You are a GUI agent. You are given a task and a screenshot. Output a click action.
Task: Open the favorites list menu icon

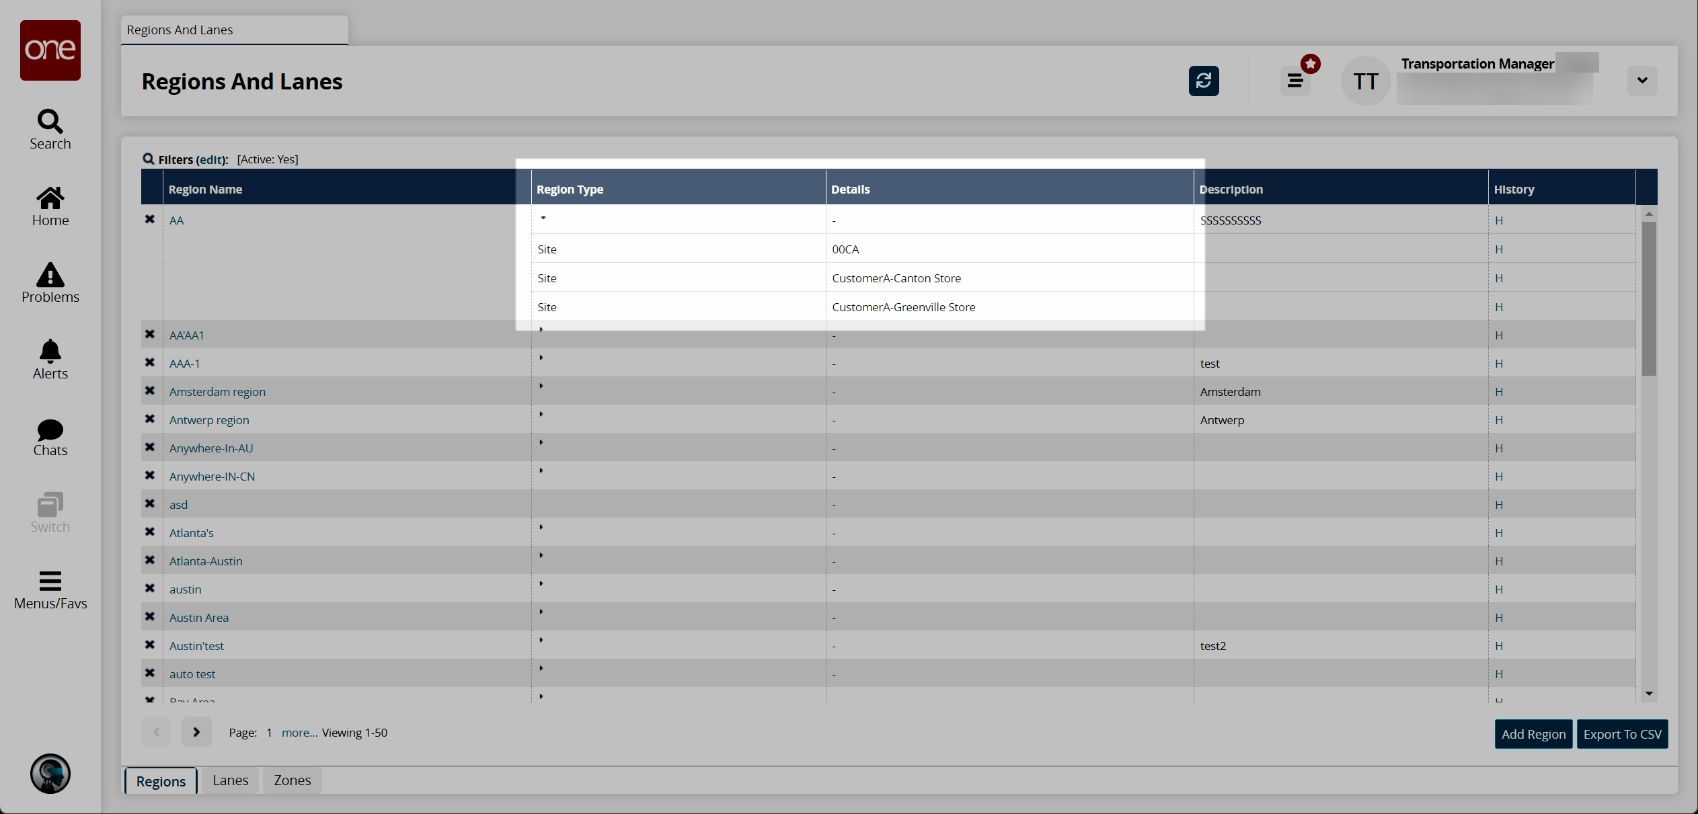[1295, 81]
